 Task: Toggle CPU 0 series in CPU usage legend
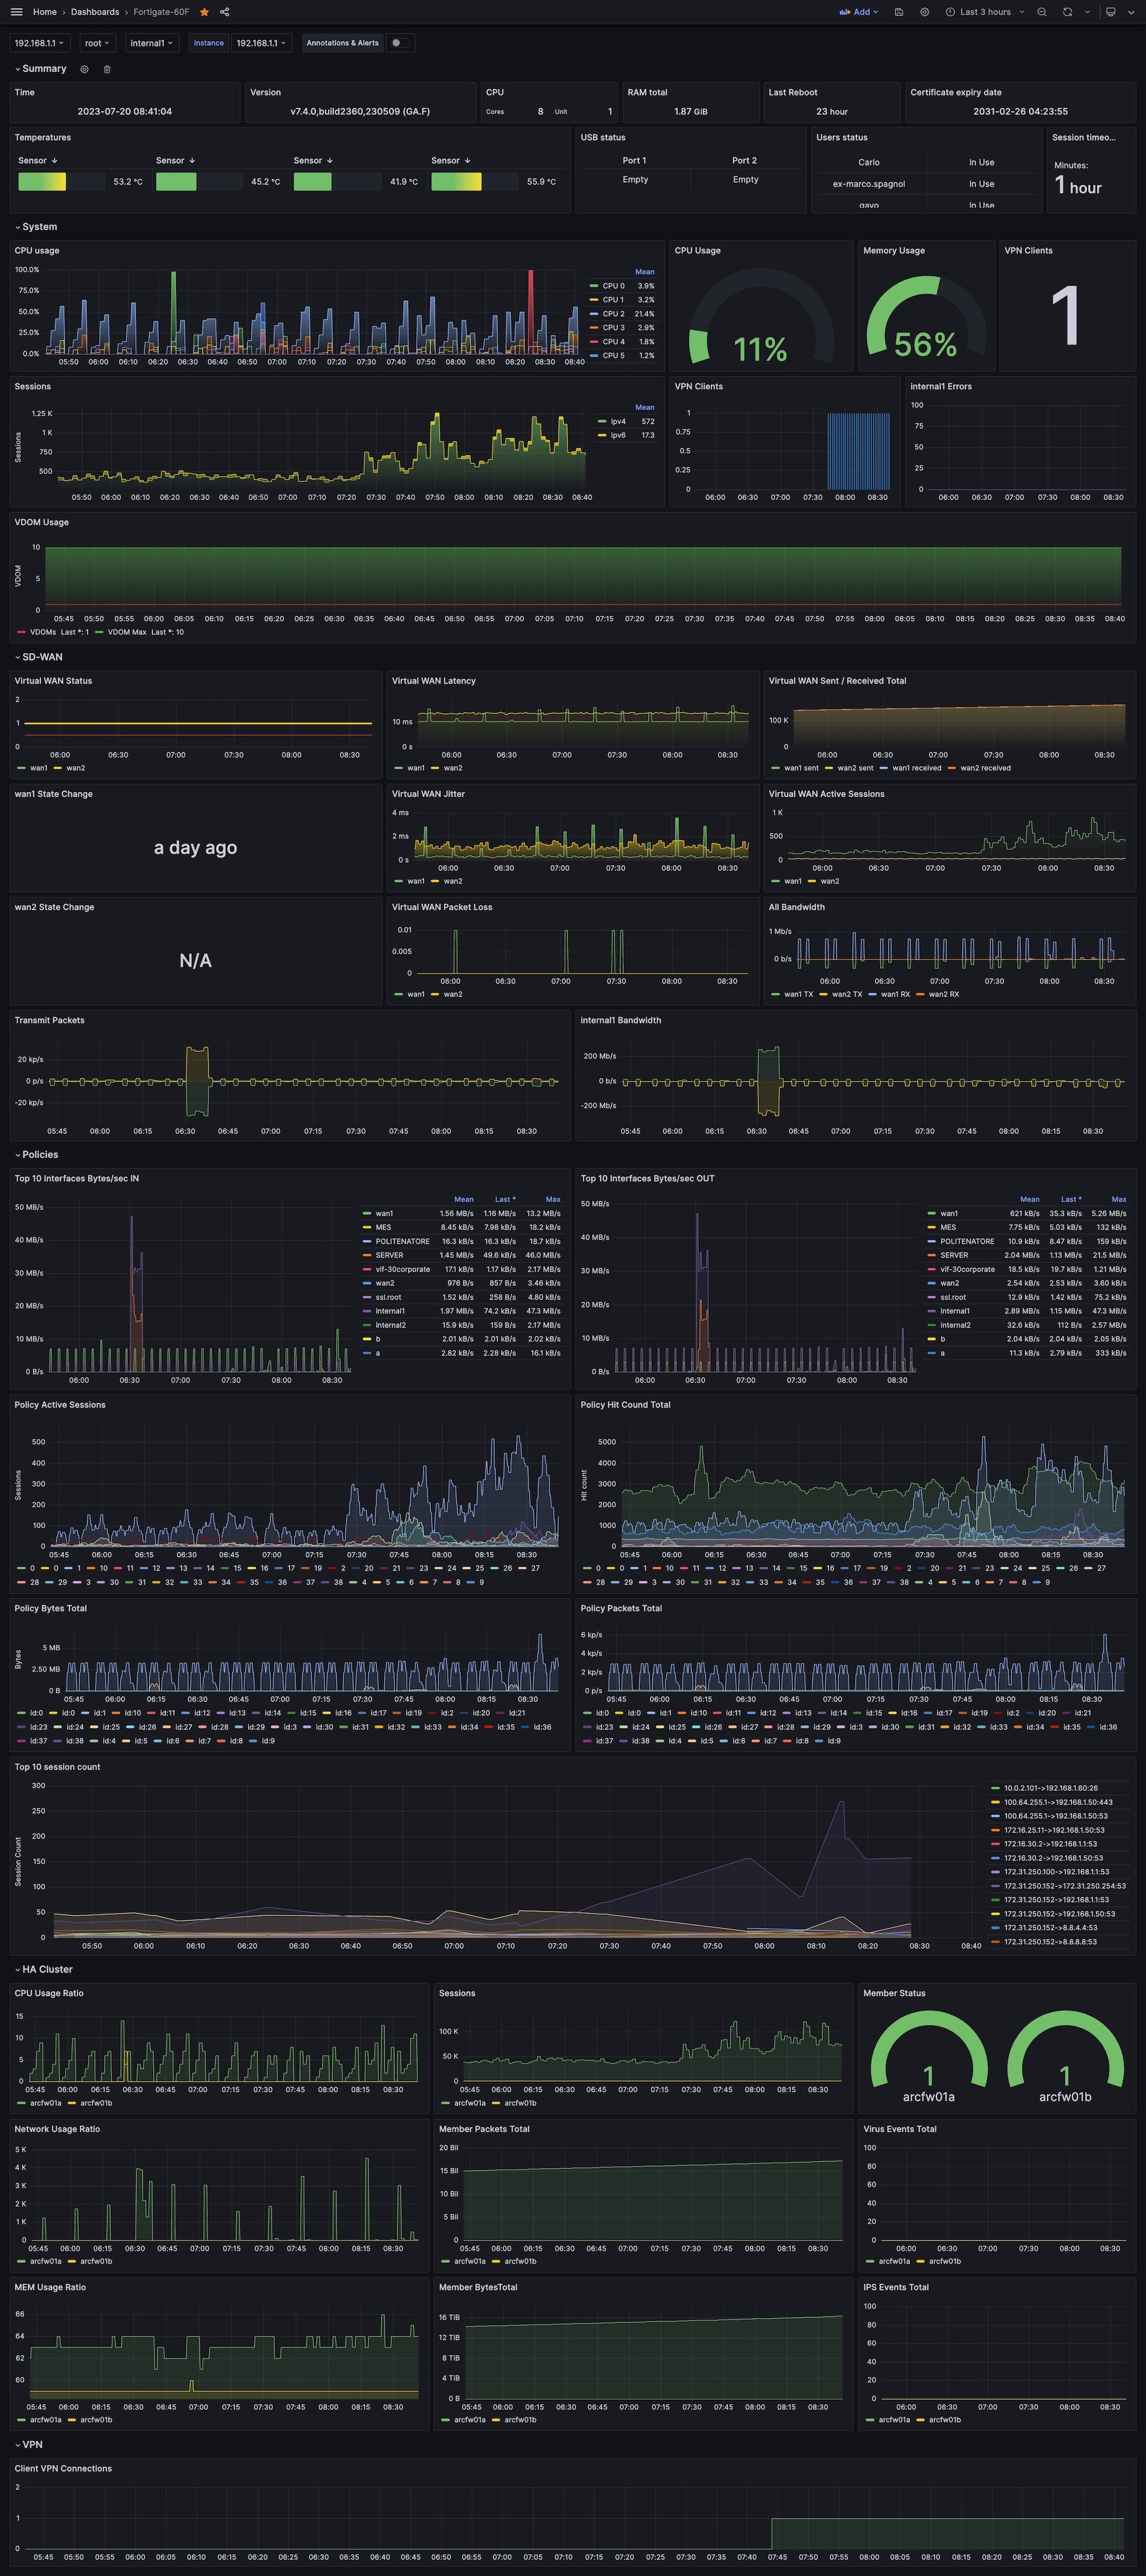613,286
